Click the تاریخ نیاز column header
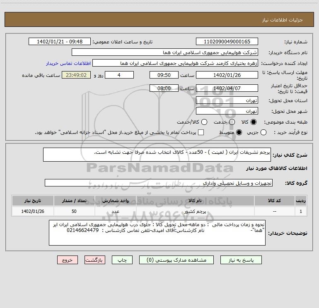Image resolution: width=319 pixels, height=308 pixels. (33, 201)
